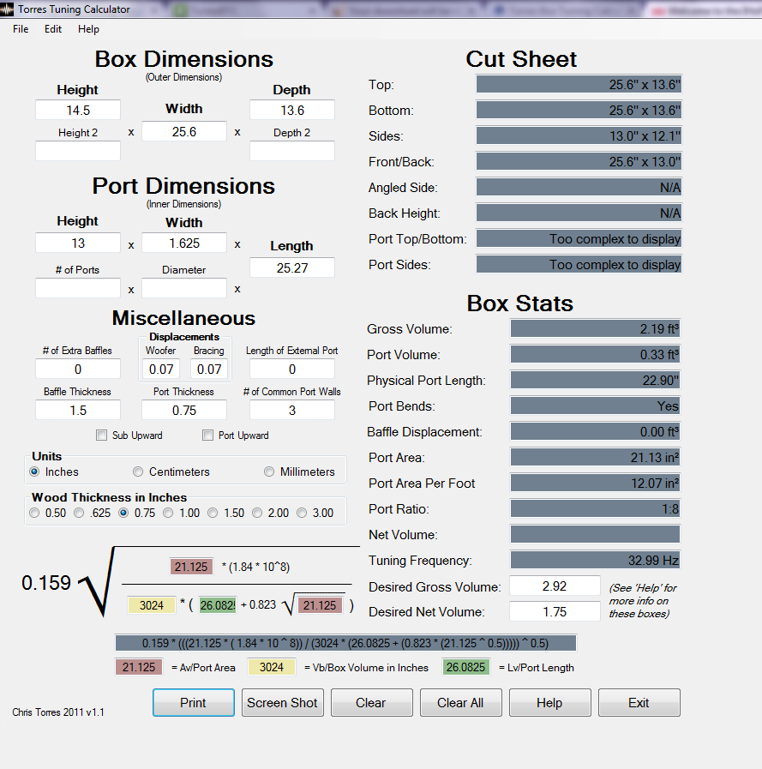762x769 pixels.
Task: Click the Woofer displacement field
Action: (160, 369)
